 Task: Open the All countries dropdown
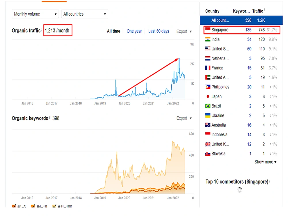pyautogui.click(x=85, y=14)
